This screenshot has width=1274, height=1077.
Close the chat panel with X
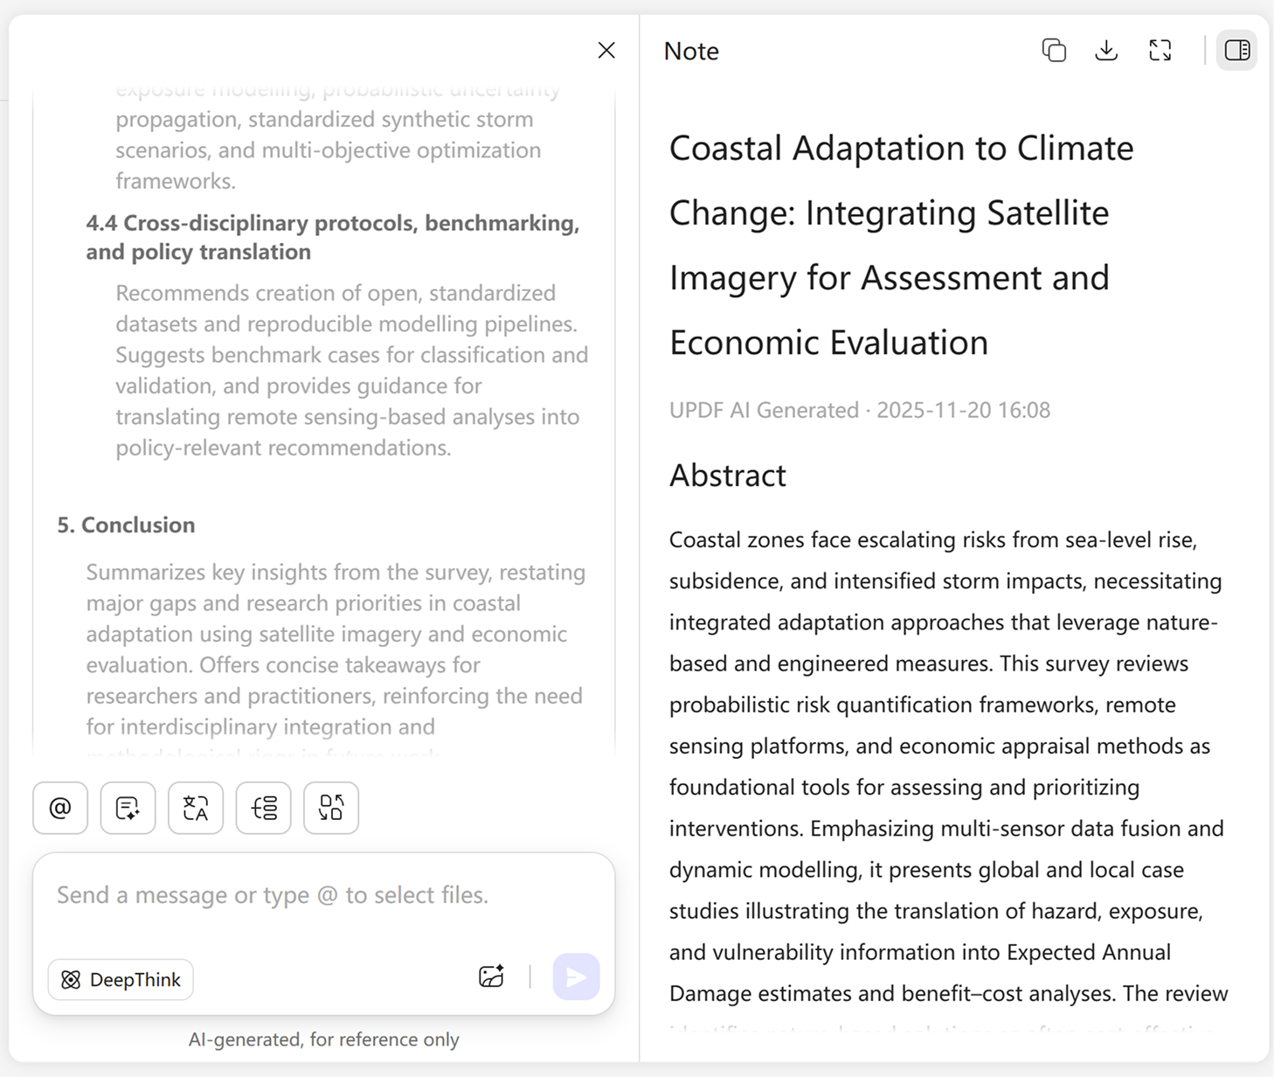pyautogui.click(x=606, y=51)
